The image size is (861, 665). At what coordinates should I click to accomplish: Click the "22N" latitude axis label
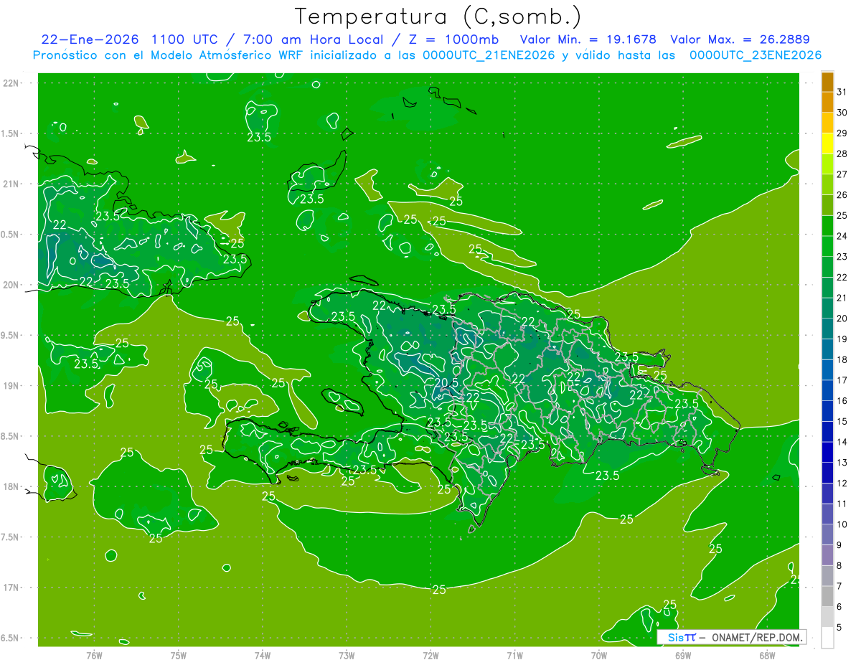coord(10,83)
